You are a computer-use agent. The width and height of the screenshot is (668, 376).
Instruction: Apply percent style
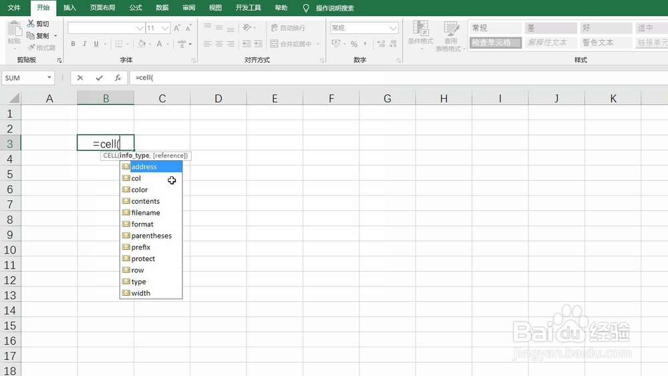(x=354, y=44)
